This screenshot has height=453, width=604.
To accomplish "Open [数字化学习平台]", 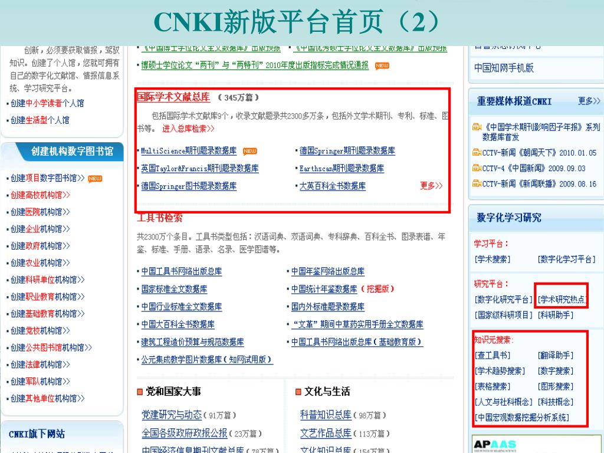I will click(x=567, y=260).
